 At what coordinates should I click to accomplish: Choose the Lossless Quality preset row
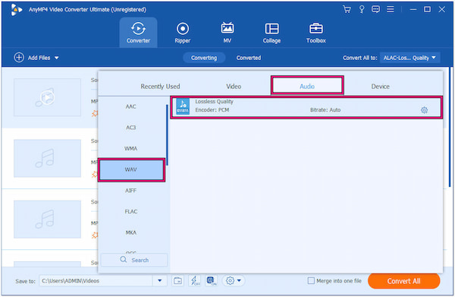(x=306, y=107)
